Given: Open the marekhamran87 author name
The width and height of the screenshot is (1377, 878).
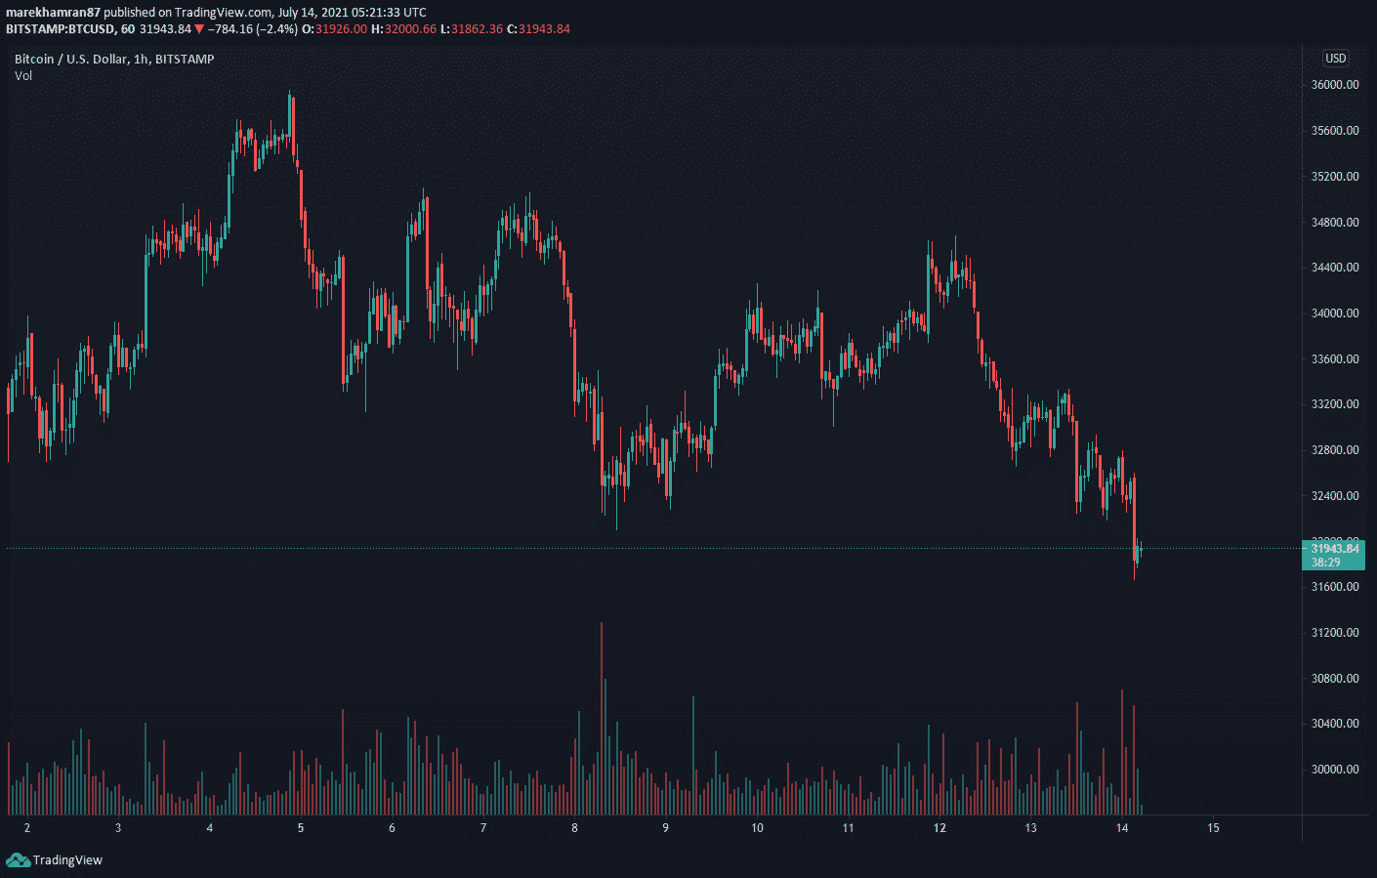Looking at the screenshot, I should (53, 13).
